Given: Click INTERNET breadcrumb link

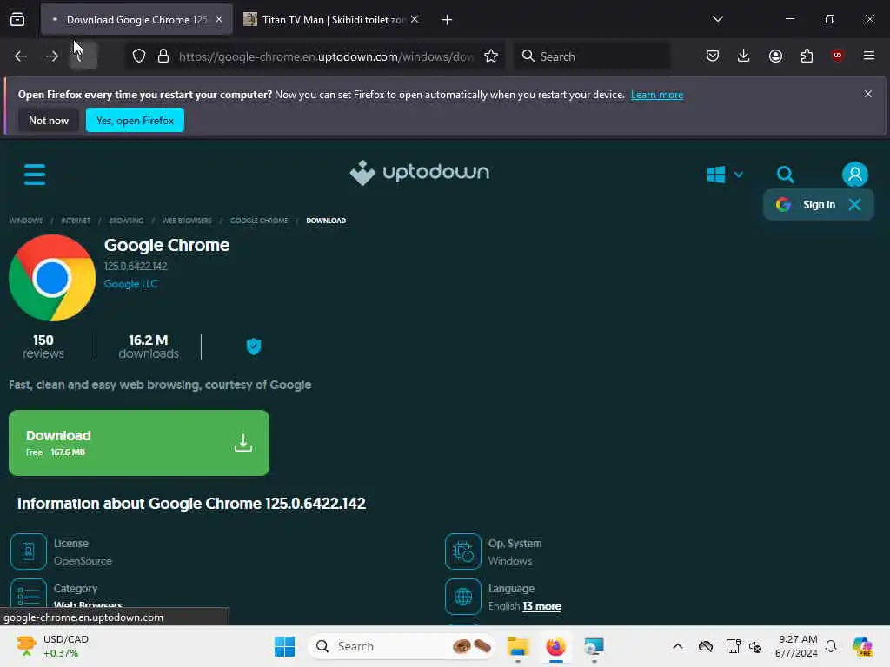Looking at the screenshot, I should 76,221.
